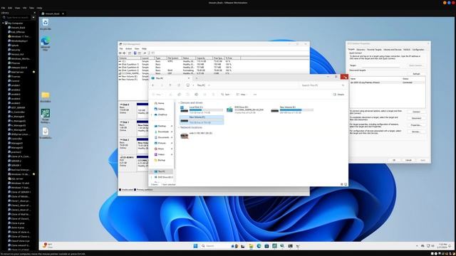Image resolution: width=456 pixels, height=256 pixels.
Task: Collapse the My Computer tree node
Action: click(x=3, y=23)
